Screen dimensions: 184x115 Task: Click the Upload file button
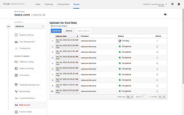click(x=56, y=31)
